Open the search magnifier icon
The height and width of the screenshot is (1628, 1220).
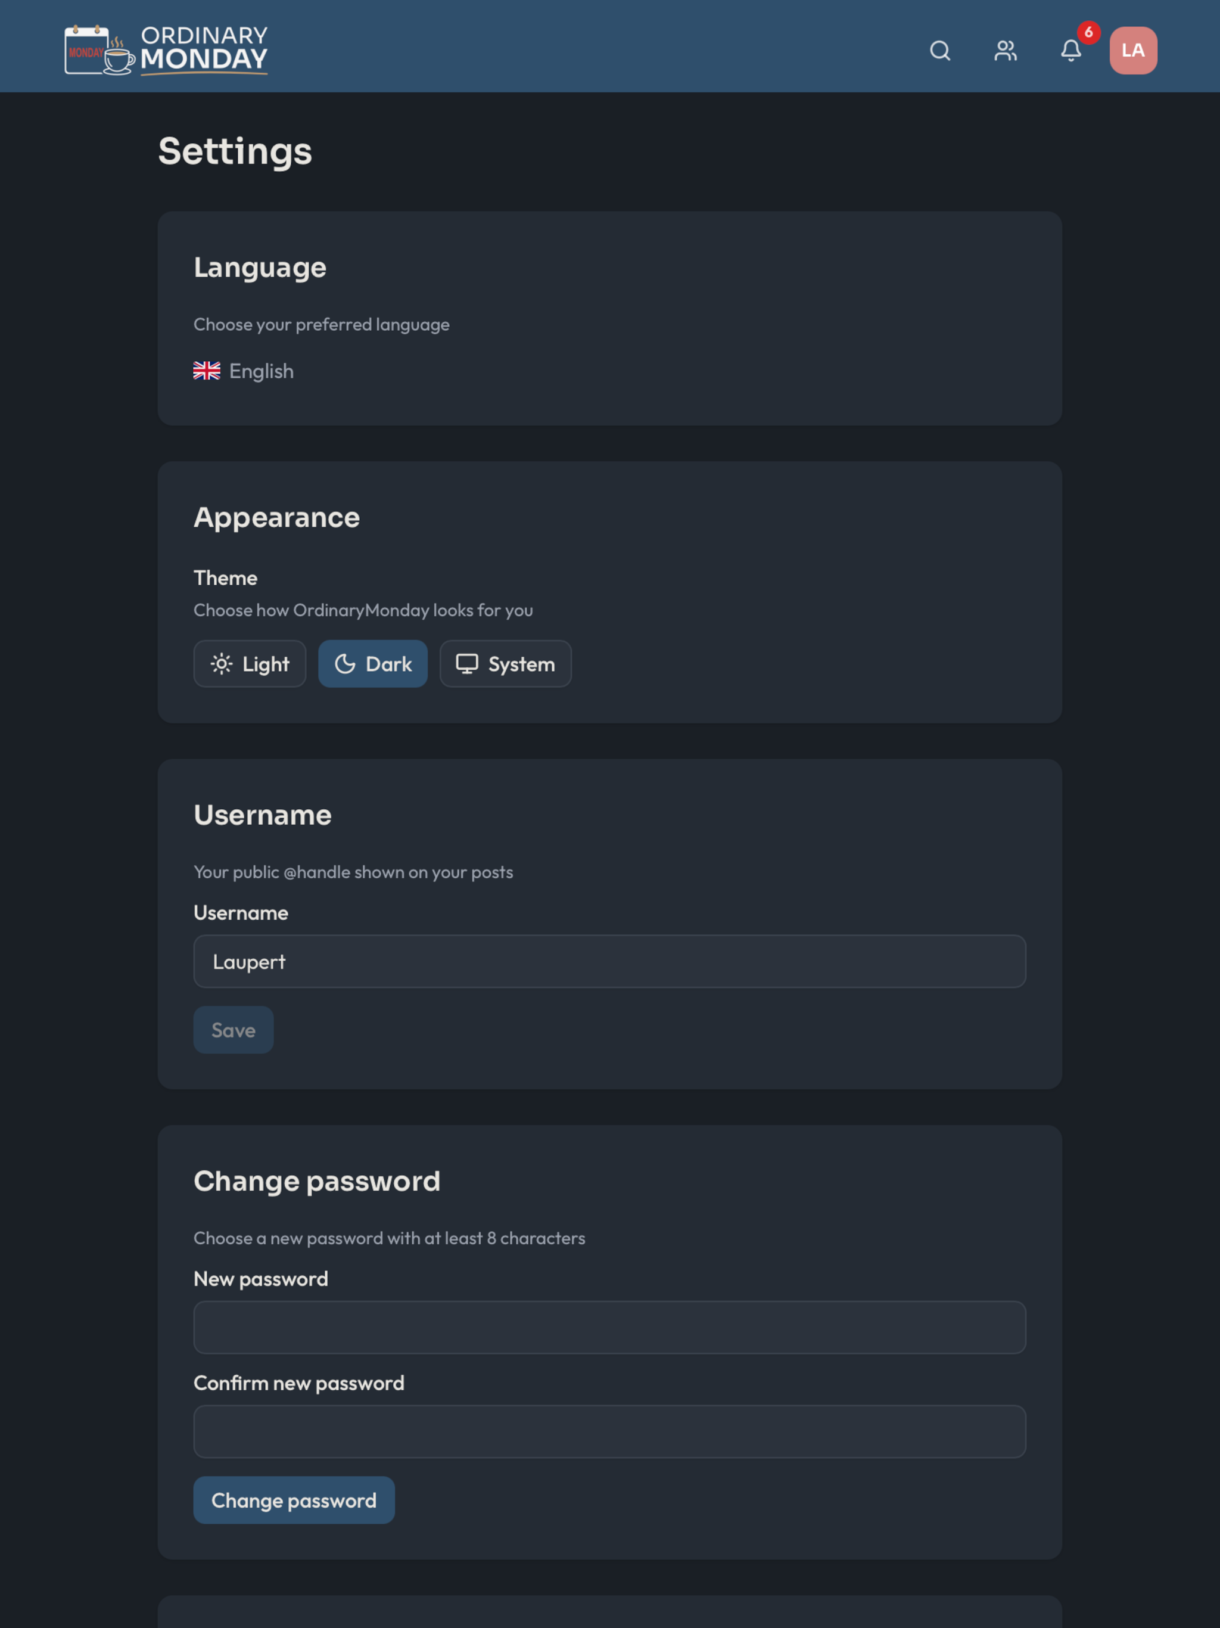[939, 51]
